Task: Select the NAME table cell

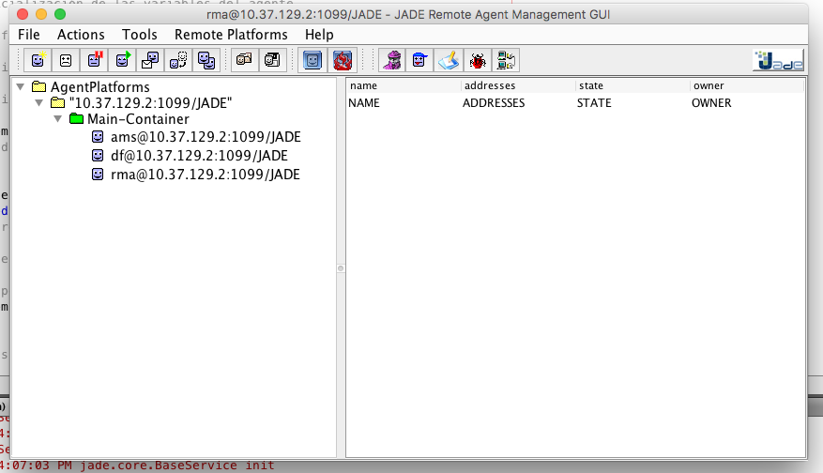Action: click(x=404, y=103)
